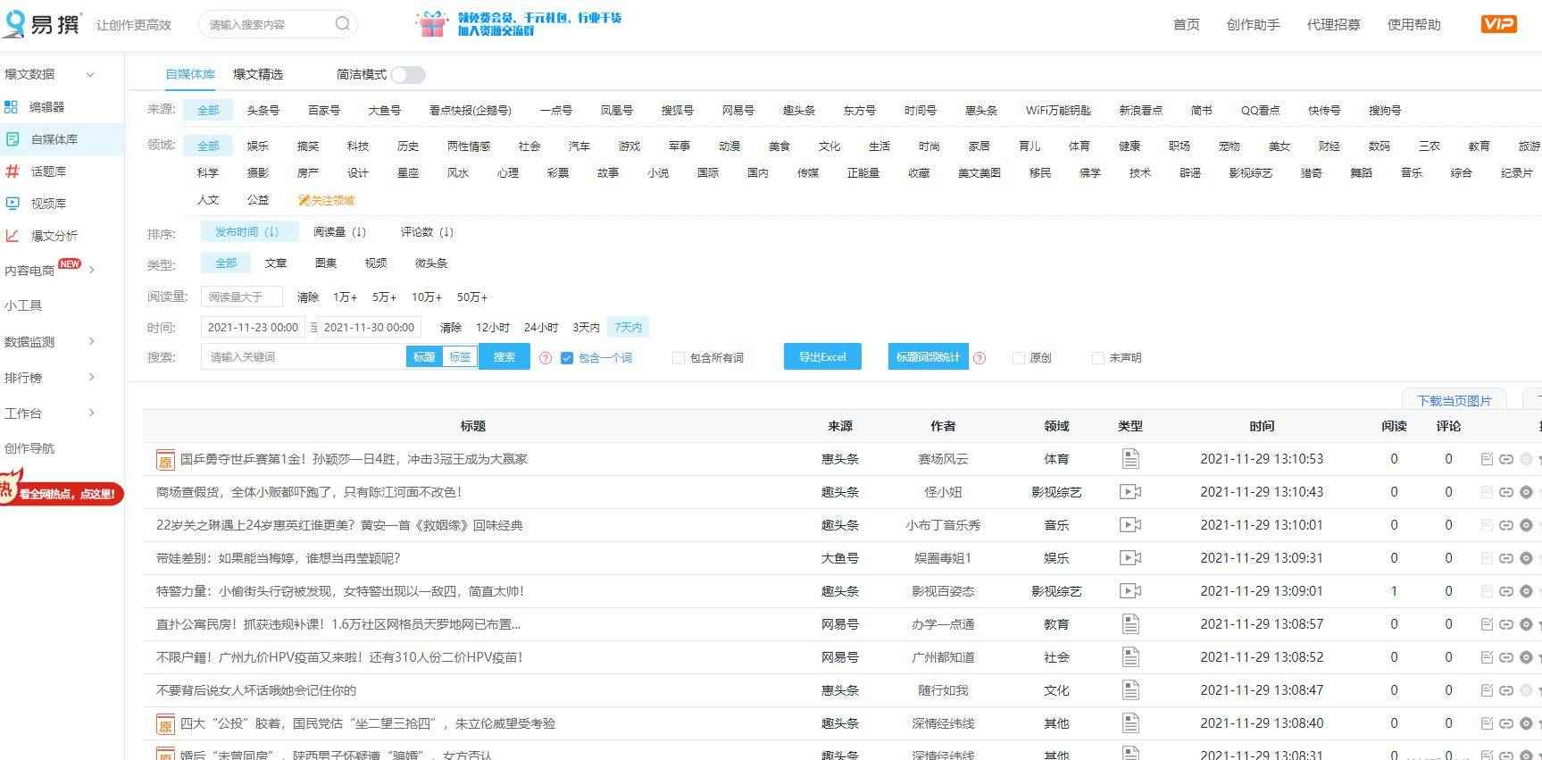Click the 导出Excel button
Viewport: 1542px width, 760px height.
coord(821,357)
